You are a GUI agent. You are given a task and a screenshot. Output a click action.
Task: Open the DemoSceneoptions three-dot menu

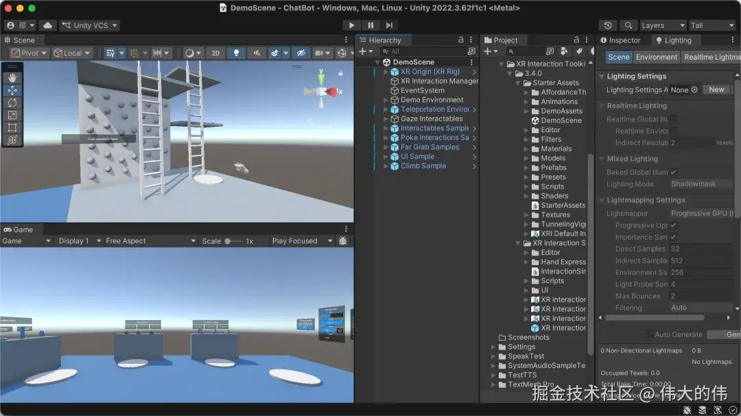pos(471,62)
